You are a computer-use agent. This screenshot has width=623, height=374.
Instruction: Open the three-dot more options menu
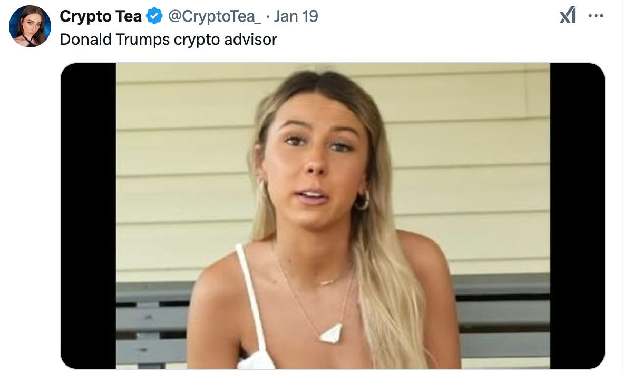pyautogui.click(x=596, y=16)
